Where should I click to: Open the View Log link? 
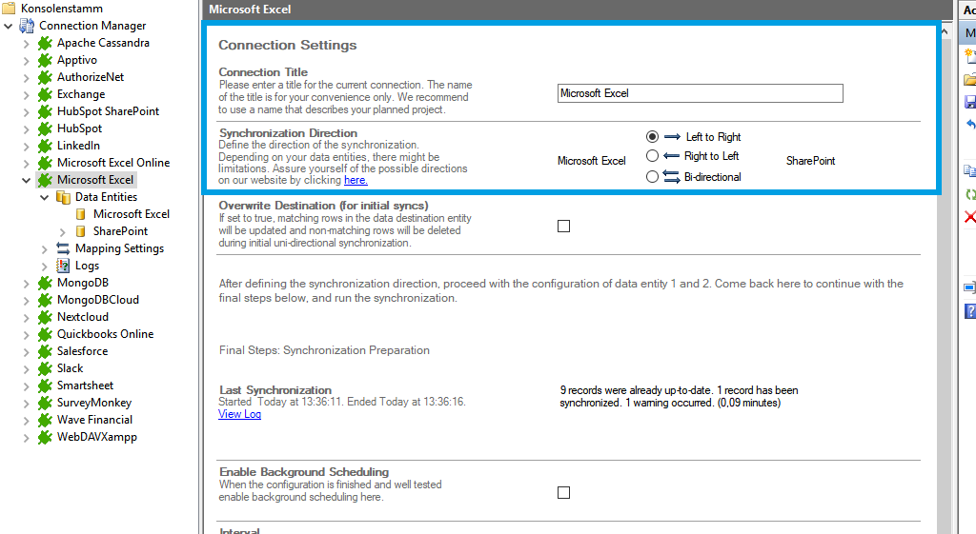coord(239,414)
